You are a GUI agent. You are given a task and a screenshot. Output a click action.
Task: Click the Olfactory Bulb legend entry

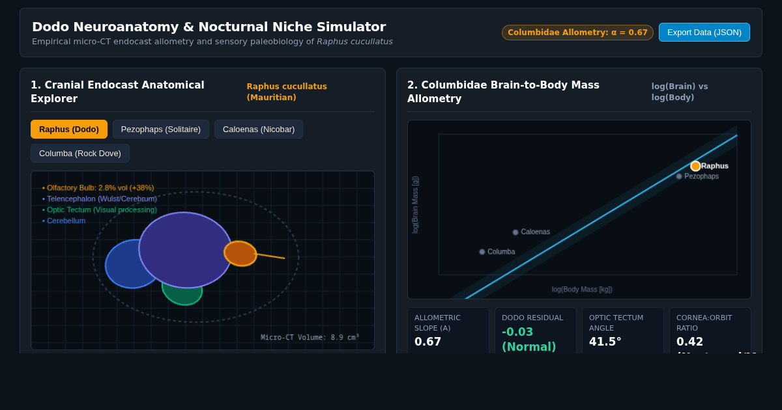pos(98,187)
